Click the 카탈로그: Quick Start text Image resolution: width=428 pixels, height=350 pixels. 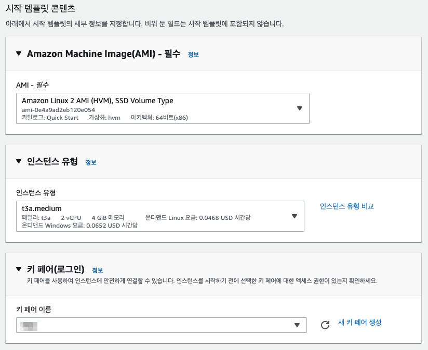tap(50, 118)
